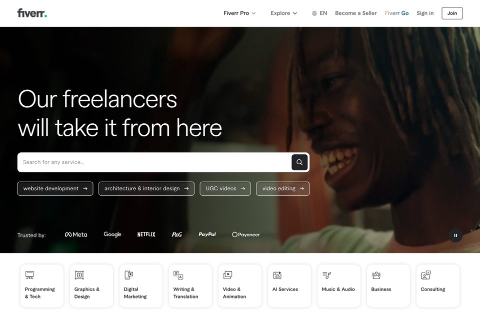Click the Consulting category icon

[x=426, y=275]
